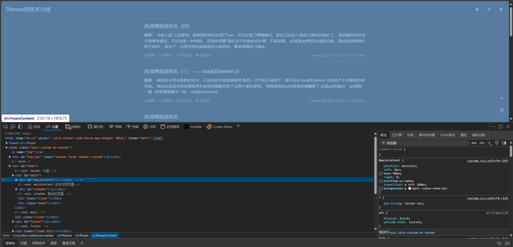
Task: Enable the background property checkbox
Action: (381, 189)
